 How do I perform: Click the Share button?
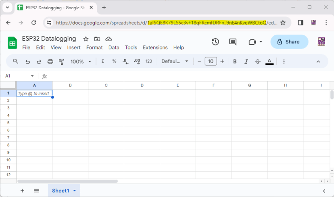[289, 42]
